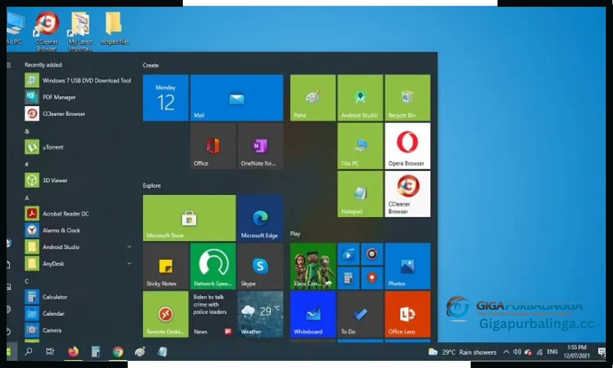Expand the Android Studio folder in app list
Viewport: 613px width, 368px height.
[x=129, y=247]
